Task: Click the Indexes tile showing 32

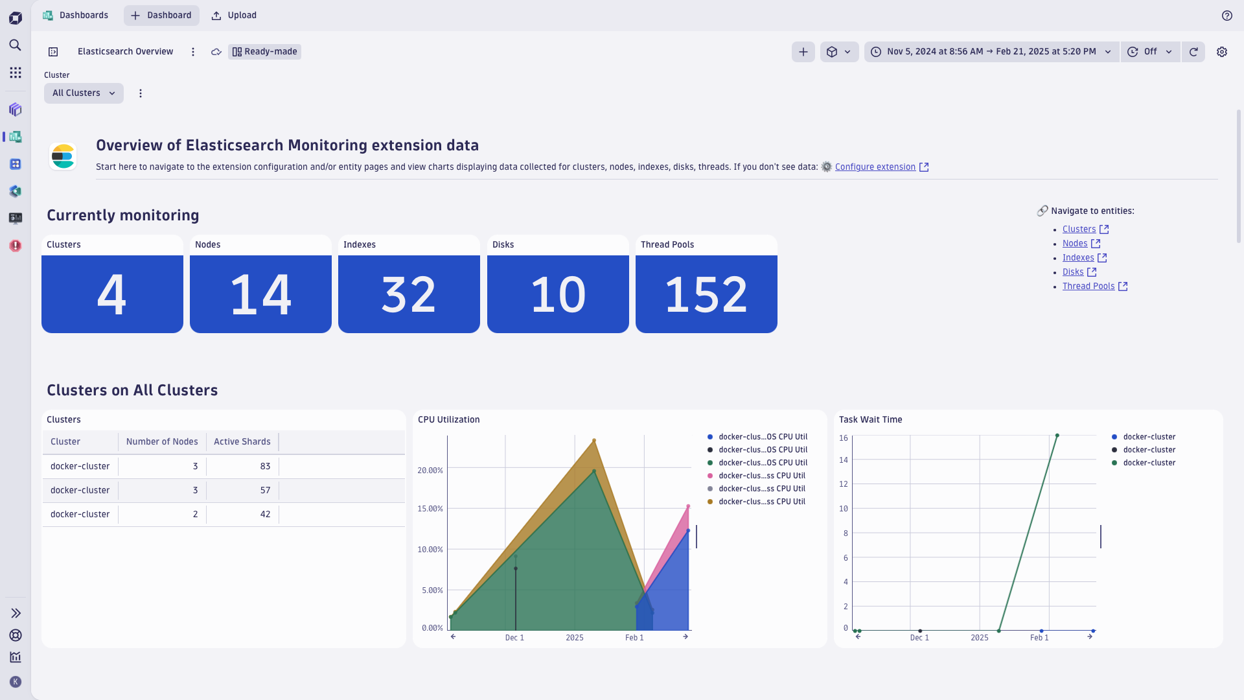Action: 409,284
